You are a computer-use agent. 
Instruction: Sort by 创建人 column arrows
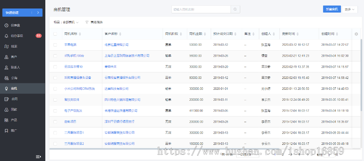click(274, 34)
